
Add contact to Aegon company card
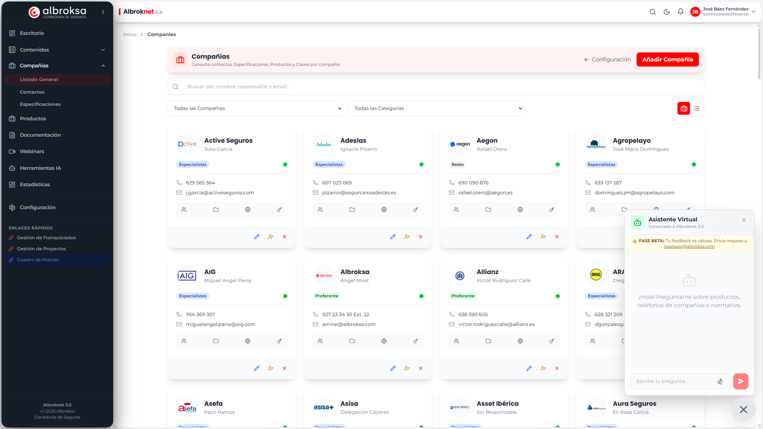tap(543, 237)
